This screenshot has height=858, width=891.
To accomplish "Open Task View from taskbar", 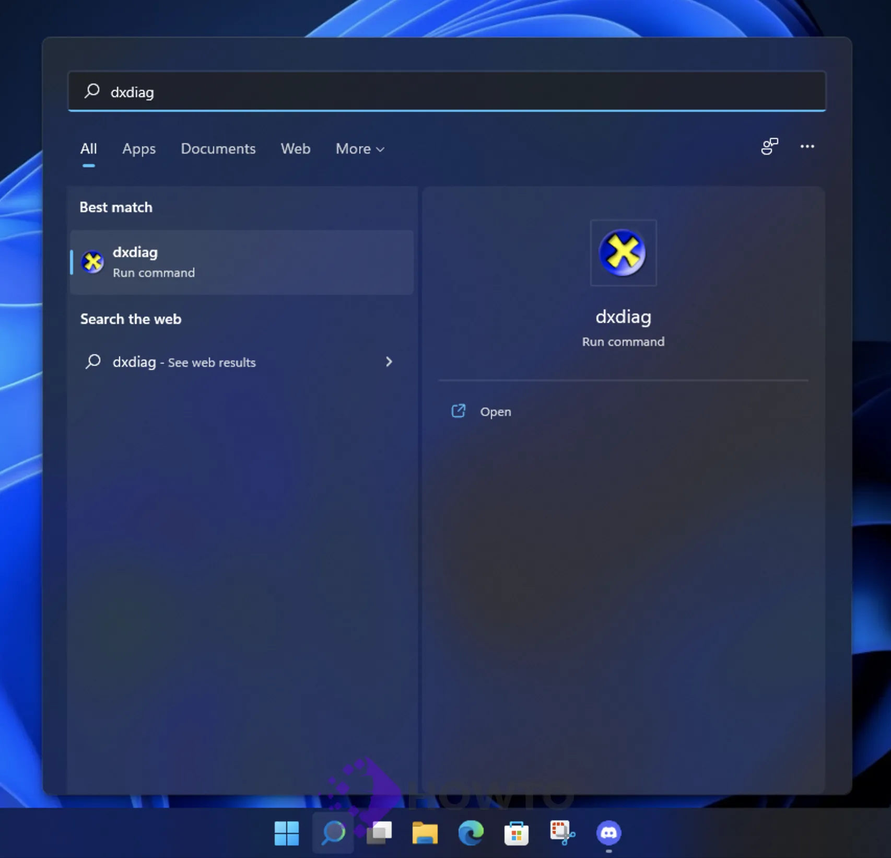I will click(379, 833).
